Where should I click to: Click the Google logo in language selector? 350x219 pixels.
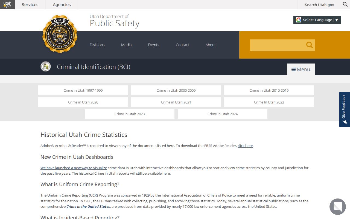click(x=299, y=20)
